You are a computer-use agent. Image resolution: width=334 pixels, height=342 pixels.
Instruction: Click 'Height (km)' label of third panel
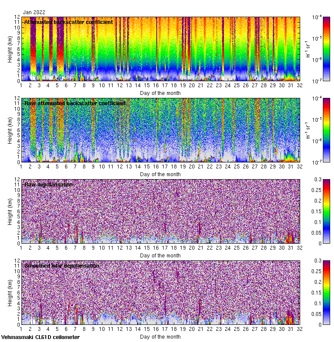[10, 212]
